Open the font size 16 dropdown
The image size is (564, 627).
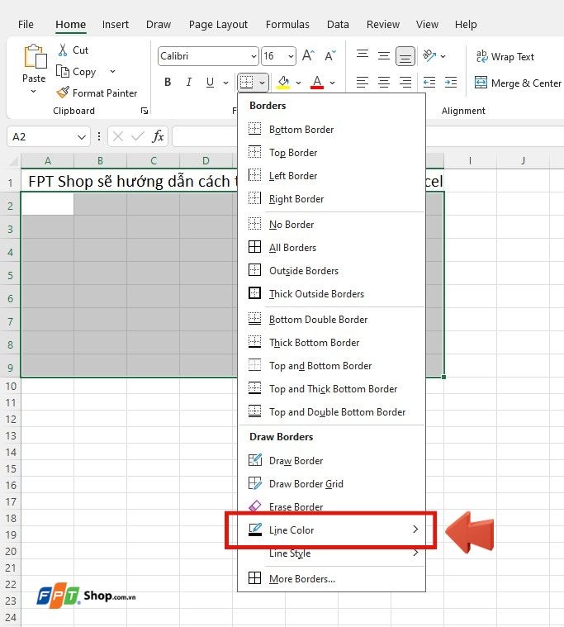(x=291, y=56)
